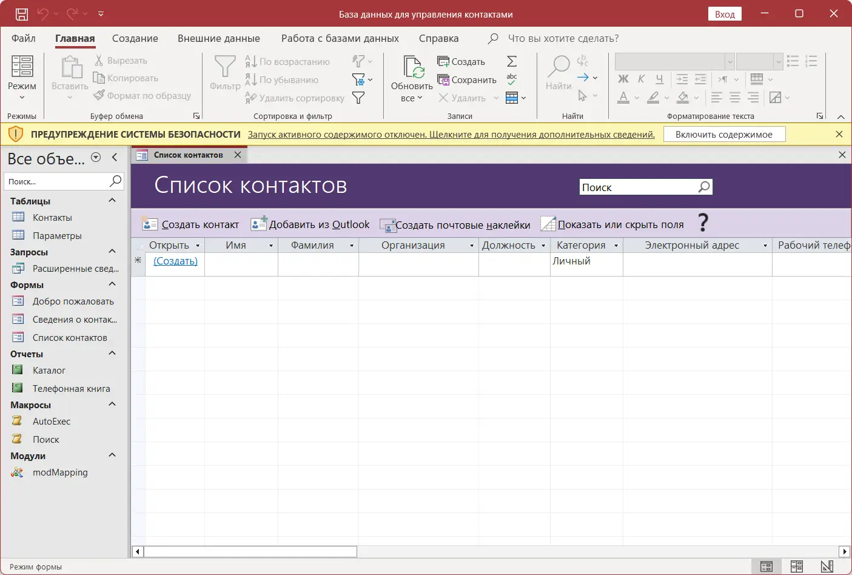Open the Внешние данные ribbon tab
The height and width of the screenshot is (575, 852).
[219, 38]
